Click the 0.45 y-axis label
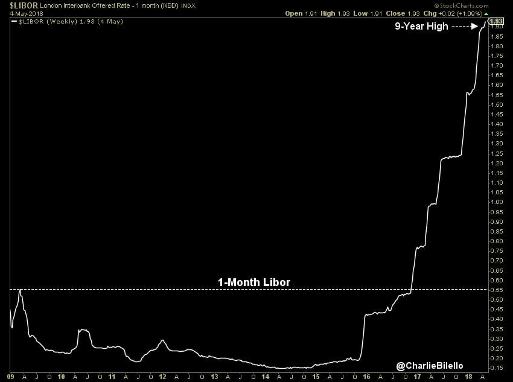 (497, 310)
